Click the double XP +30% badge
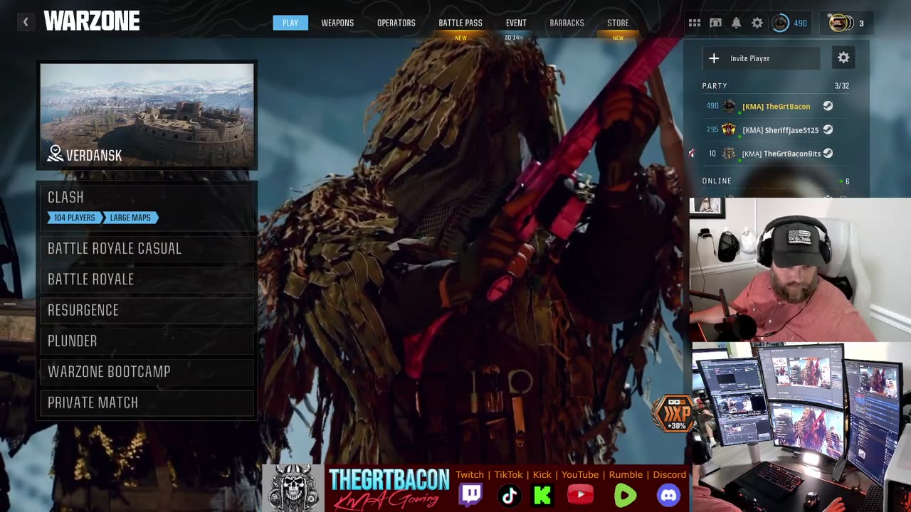 pos(673,412)
